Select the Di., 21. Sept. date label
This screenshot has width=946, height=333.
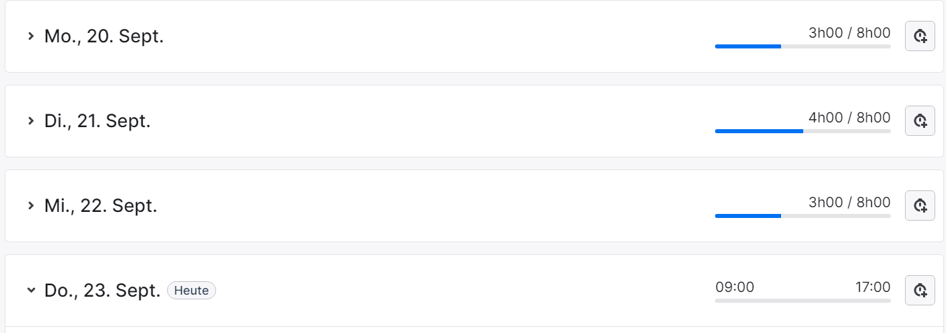[x=98, y=121]
